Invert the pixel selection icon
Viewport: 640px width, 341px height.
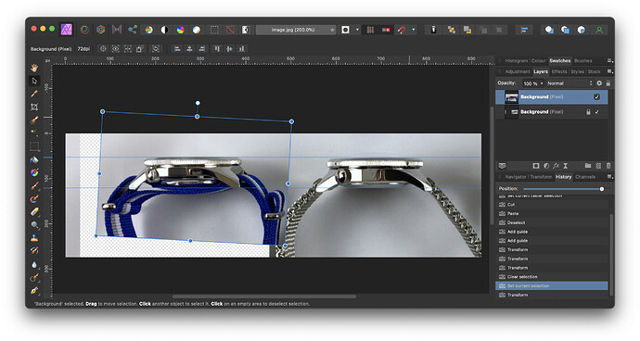(246, 30)
